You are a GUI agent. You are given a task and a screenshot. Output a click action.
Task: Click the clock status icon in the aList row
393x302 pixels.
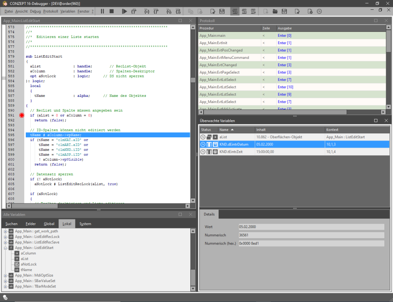[203, 137]
